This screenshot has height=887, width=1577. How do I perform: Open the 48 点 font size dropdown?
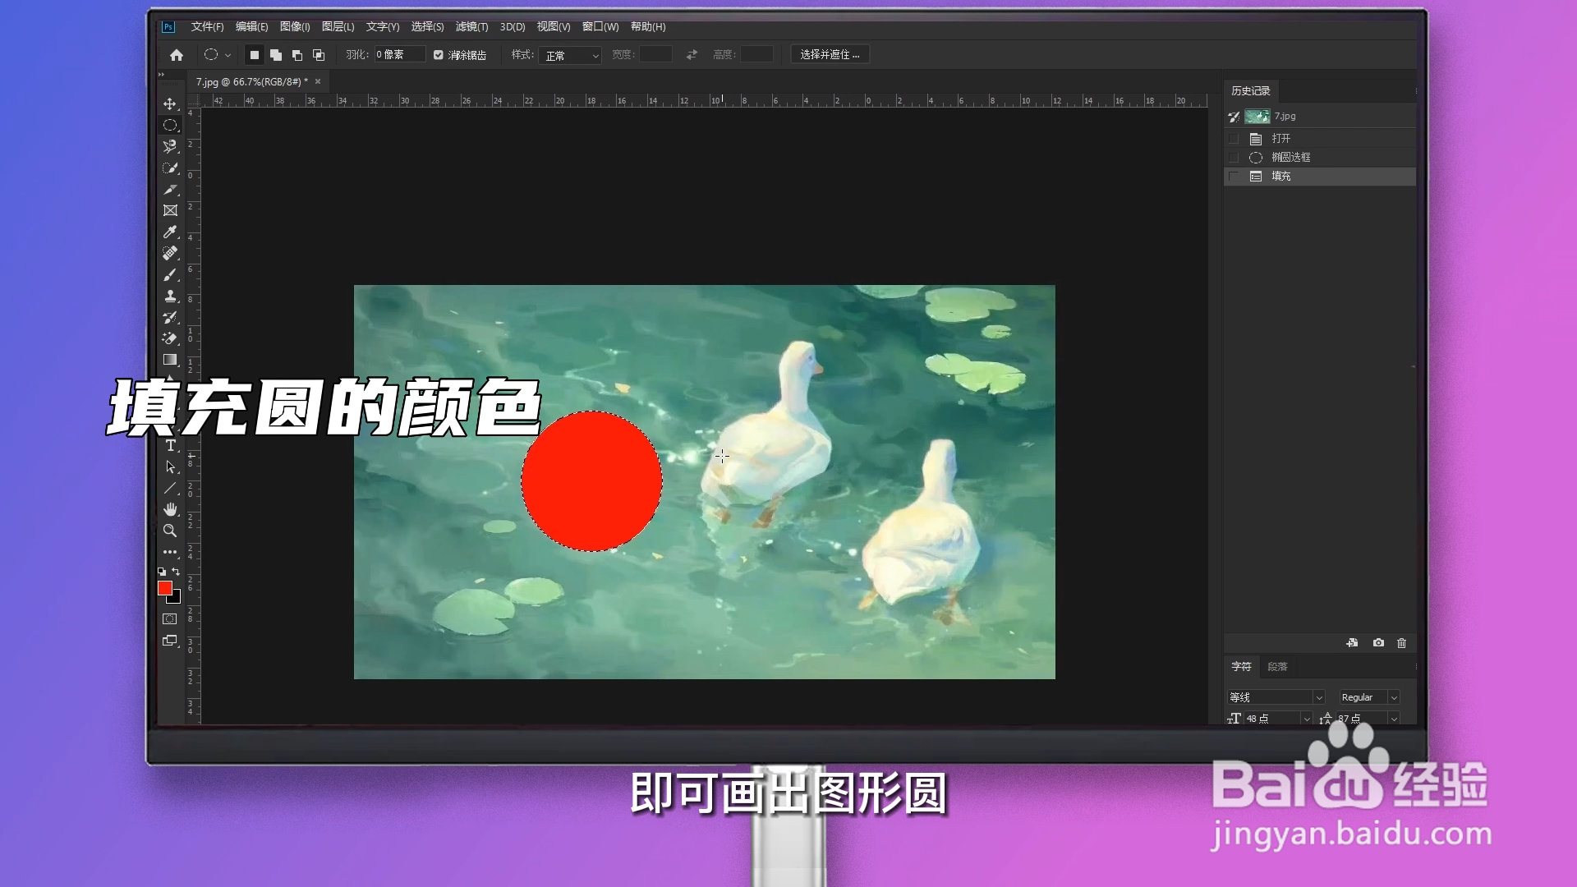tap(1306, 719)
